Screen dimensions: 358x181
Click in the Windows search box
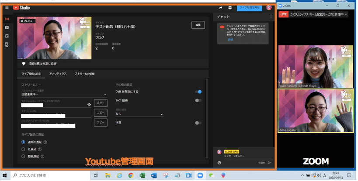tap(50, 175)
